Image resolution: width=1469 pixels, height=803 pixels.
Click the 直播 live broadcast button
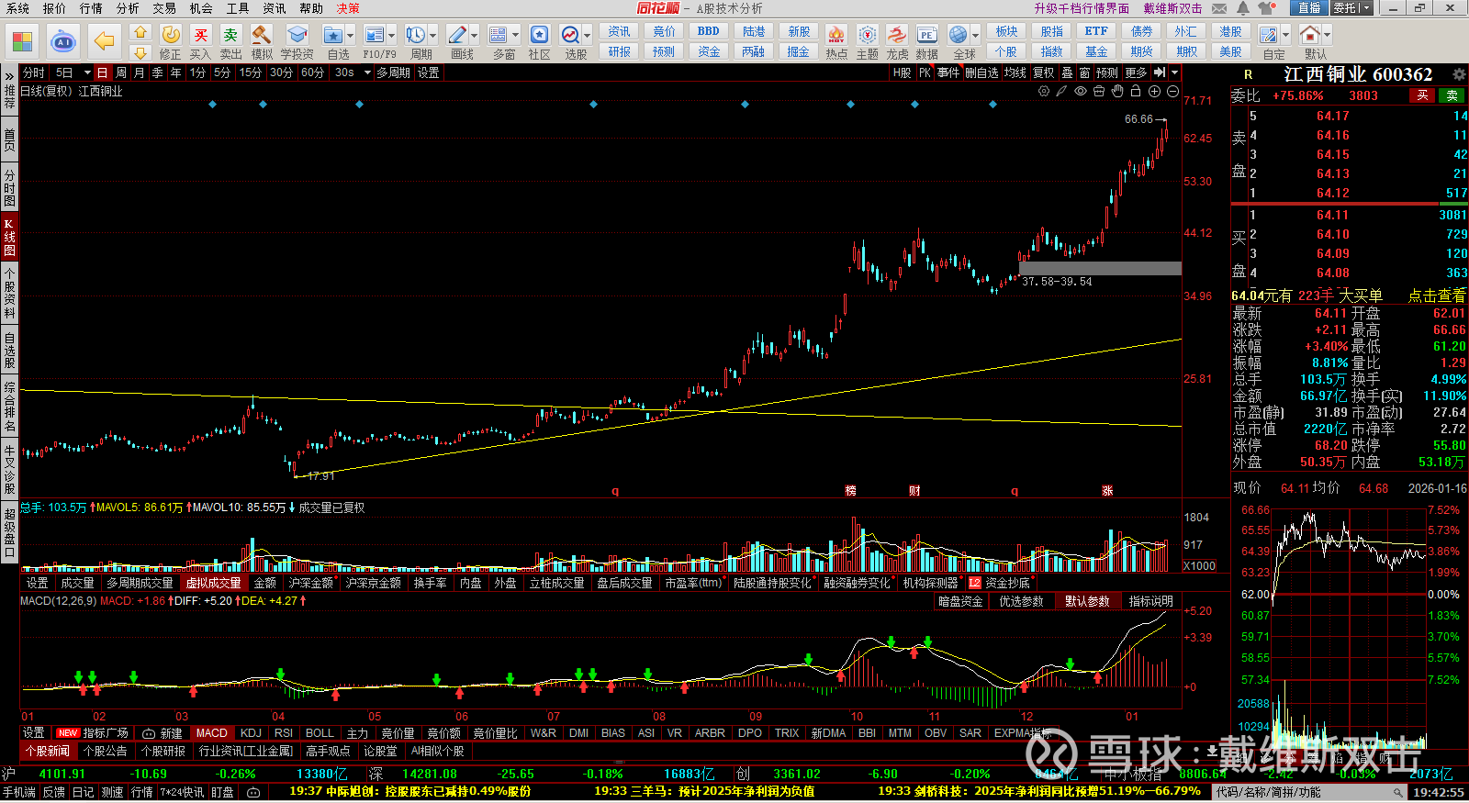coord(1309,7)
